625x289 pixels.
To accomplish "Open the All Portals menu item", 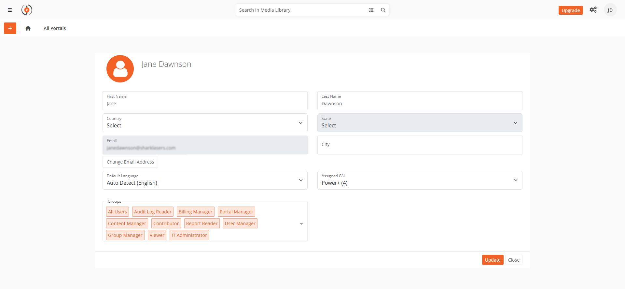I will coord(55,28).
